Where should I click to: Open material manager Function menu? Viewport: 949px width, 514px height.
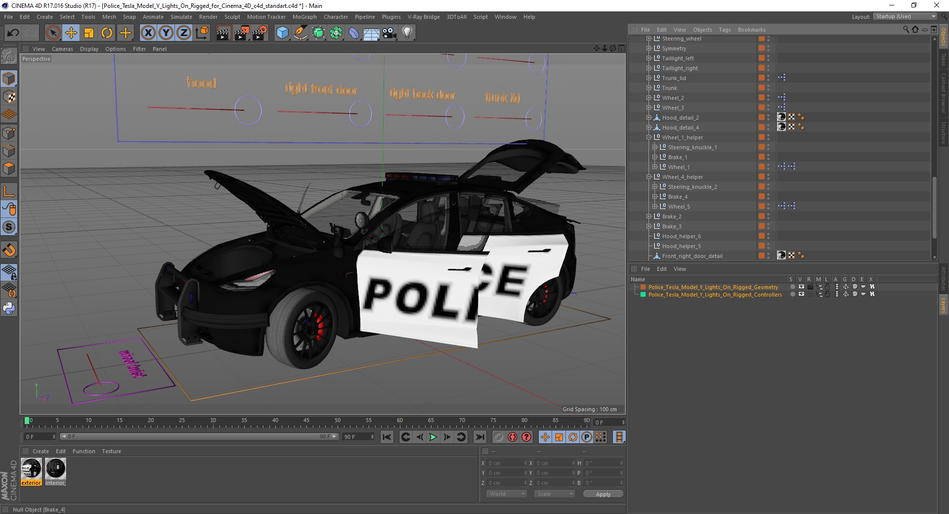[x=84, y=451]
